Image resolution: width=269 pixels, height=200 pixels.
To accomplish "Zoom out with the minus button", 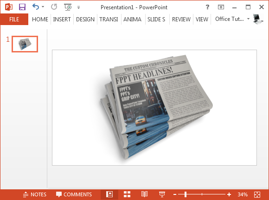I will 175,194.
